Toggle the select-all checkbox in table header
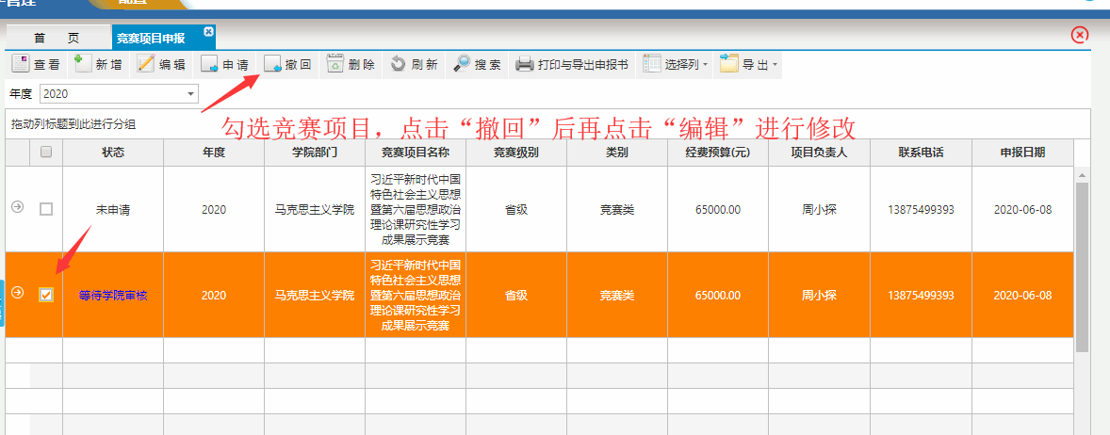 coord(46,153)
